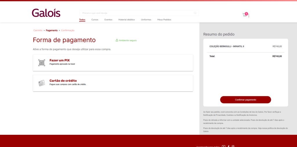Open the Instagram icon in footer
The height and width of the screenshot is (147, 297).
tap(233, 146)
